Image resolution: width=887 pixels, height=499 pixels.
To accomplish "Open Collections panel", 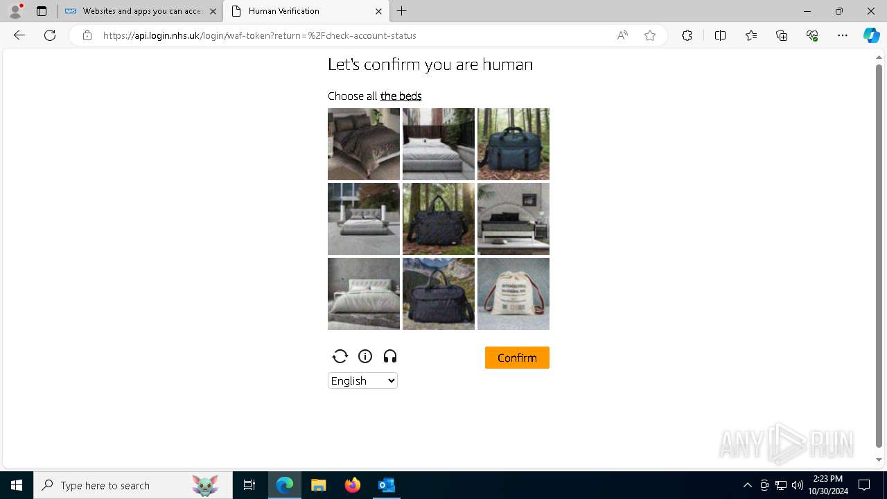I will pos(782,35).
